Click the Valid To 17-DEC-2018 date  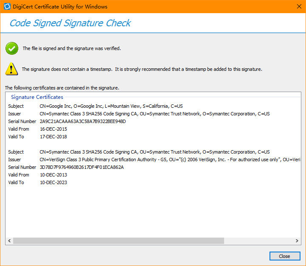(x=53, y=137)
